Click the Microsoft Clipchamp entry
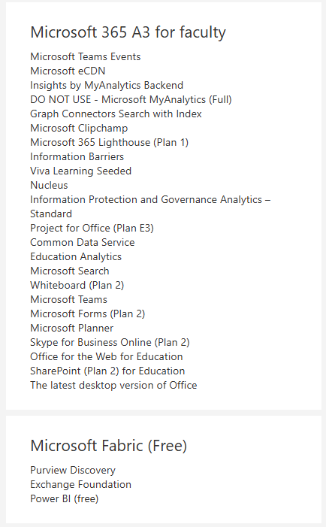The image size is (326, 527). coord(79,128)
